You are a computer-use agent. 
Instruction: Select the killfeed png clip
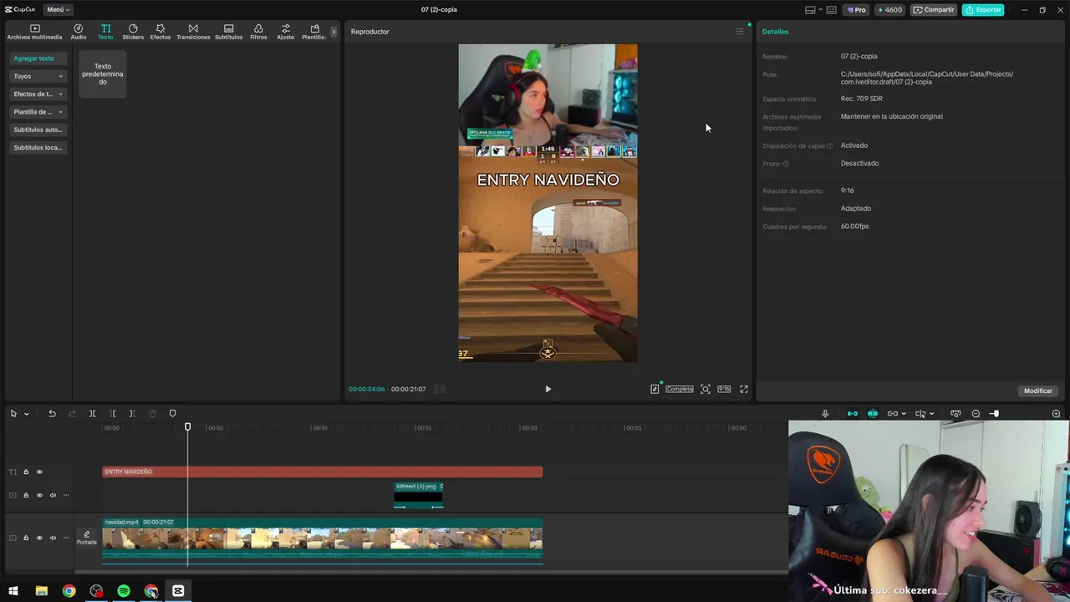[x=418, y=495]
